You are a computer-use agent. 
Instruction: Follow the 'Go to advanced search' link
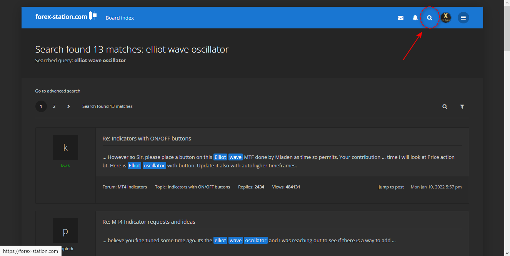(x=58, y=91)
